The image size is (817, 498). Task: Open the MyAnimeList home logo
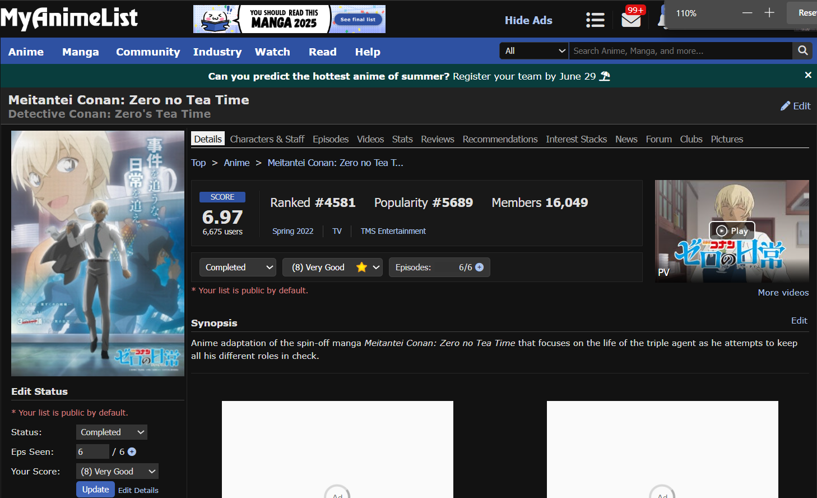click(69, 18)
